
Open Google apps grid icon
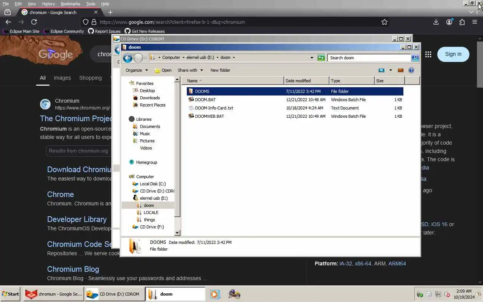[428, 54]
